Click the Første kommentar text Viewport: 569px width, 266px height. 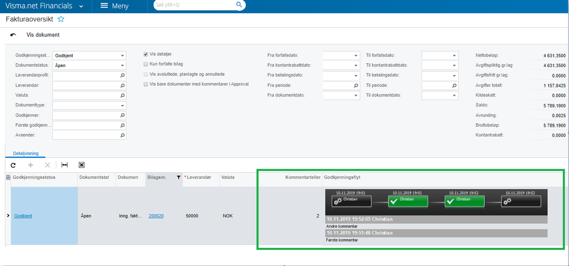[341, 240]
